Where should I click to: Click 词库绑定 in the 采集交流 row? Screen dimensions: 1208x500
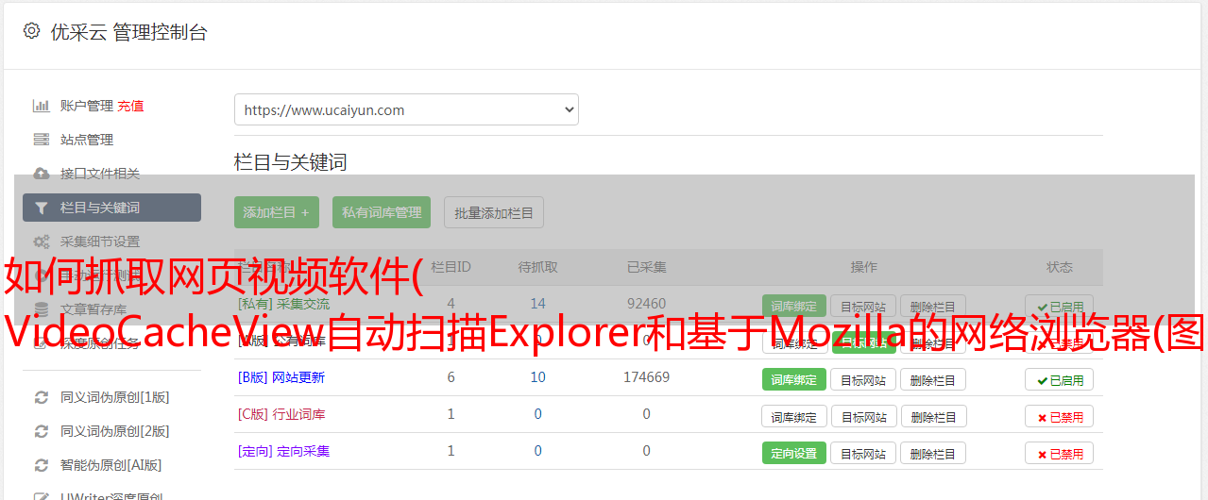(794, 306)
